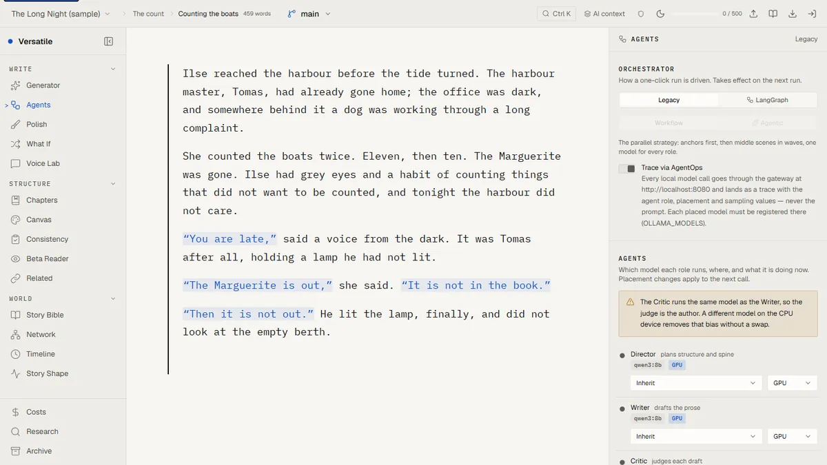Image resolution: width=827 pixels, height=465 pixels.
Task: Choose the Workflow strategy
Action: [668, 123]
